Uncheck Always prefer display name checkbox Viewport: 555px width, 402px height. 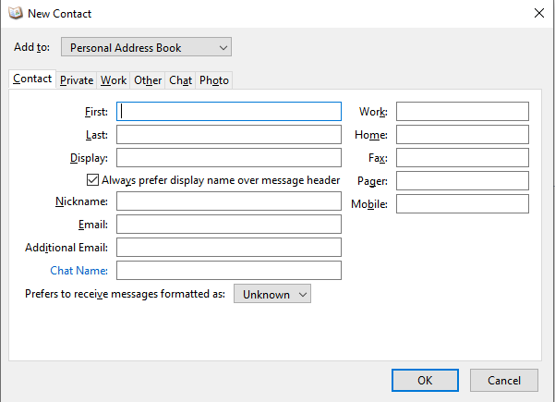pyautogui.click(x=92, y=180)
